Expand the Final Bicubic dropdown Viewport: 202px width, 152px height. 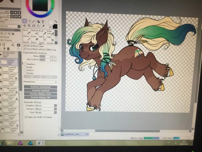(x=46, y=112)
